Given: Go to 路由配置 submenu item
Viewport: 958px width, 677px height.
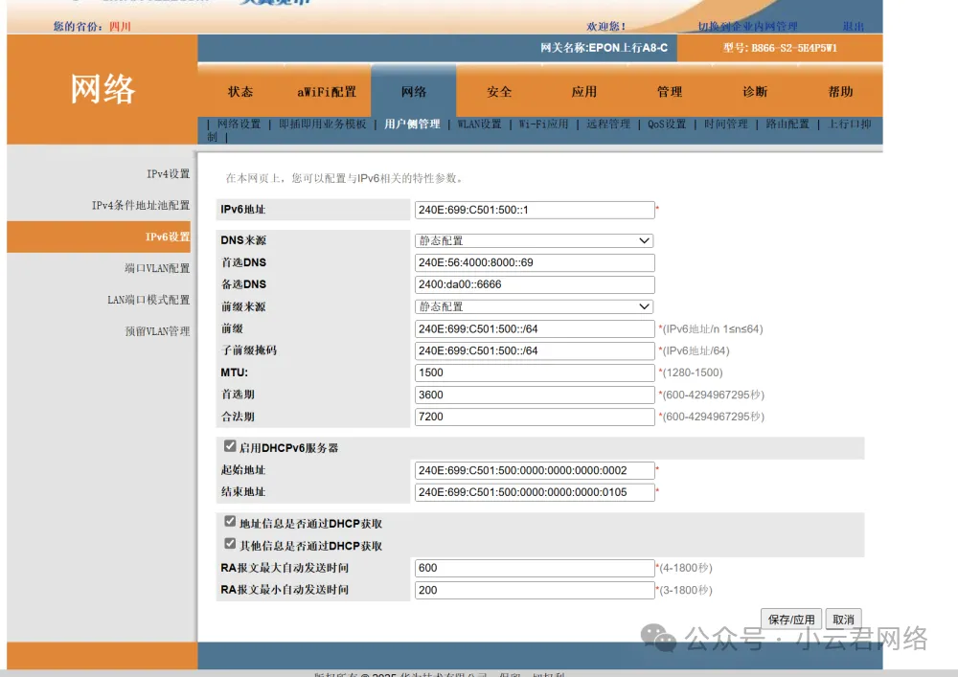Looking at the screenshot, I should coord(787,124).
